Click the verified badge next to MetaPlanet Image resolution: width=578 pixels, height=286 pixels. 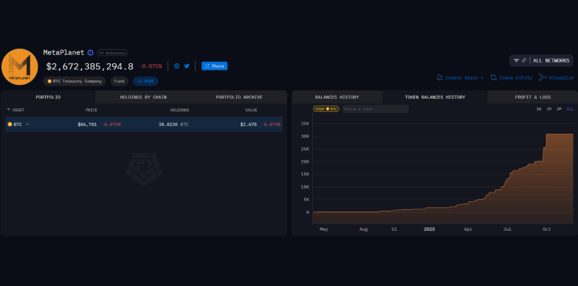pyautogui.click(x=90, y=52)
